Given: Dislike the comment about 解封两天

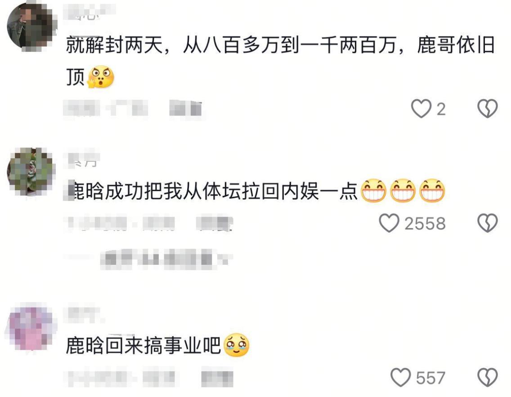Looking at the screenshot, I should [x=488, y=108].
